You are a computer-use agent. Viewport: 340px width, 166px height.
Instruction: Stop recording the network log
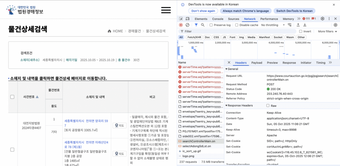[x=181, y=25]
